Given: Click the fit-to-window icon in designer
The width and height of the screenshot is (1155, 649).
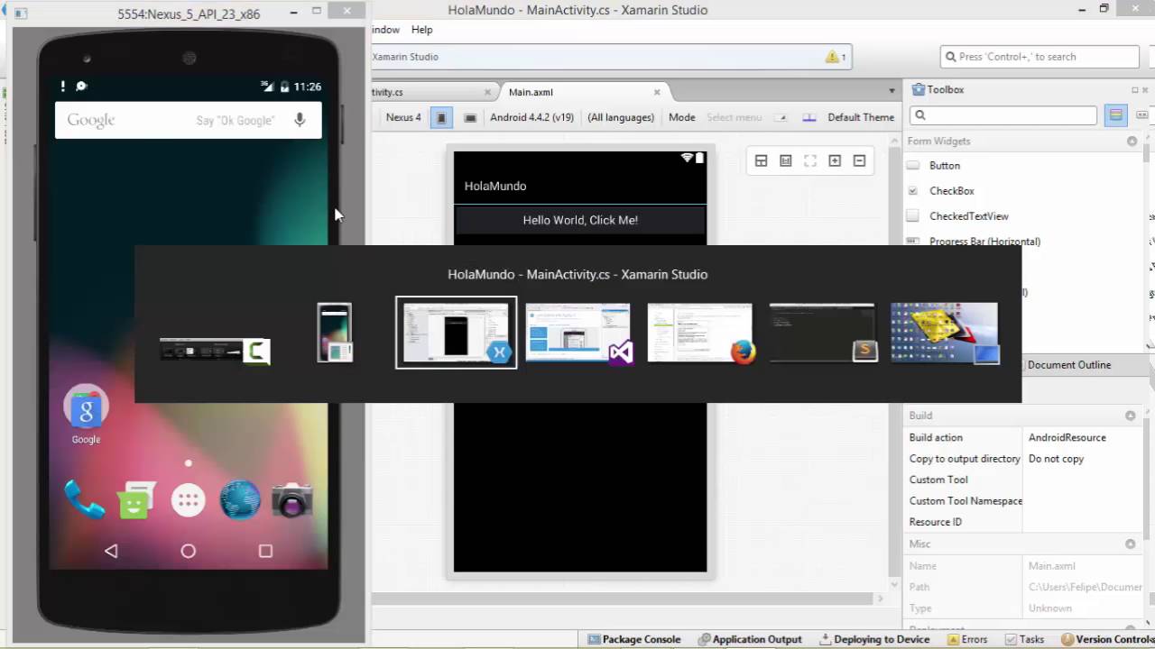Looking at the screenshot, I should [x=810, y=160].
